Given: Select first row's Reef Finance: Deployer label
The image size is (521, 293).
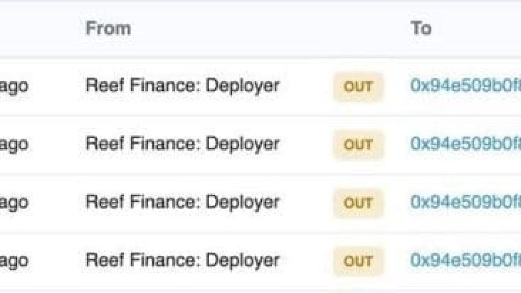Looking at the screenshot, I should click(182, 86).
